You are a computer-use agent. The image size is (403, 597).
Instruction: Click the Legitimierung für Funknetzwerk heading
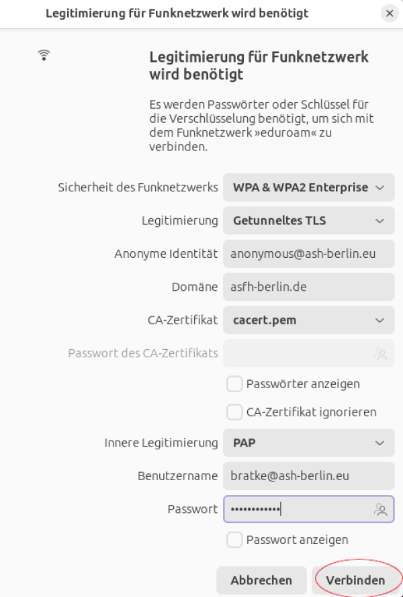click(x=259, y=65)
